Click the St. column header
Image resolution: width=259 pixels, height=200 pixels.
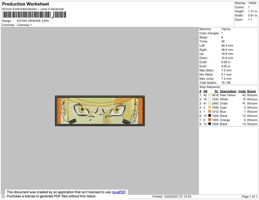pyautogui.click(x=216, y=91)
